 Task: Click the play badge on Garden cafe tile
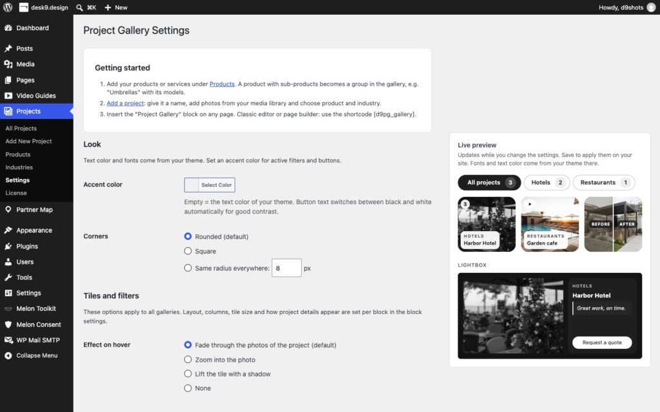point(530,204)
